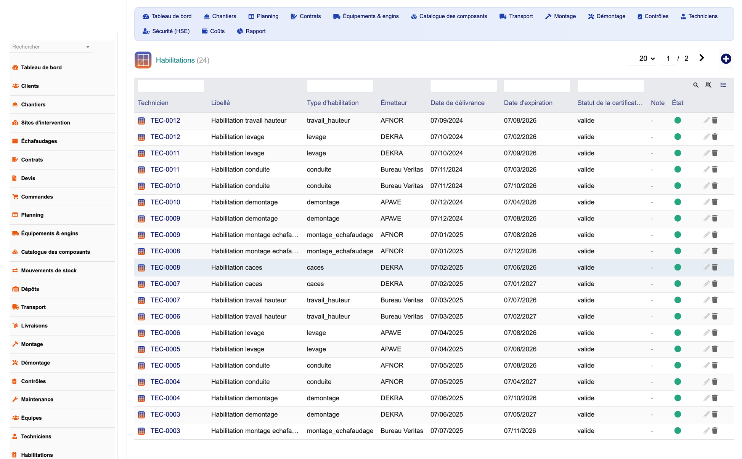This screenshot has width=742, height=459.
Task: Open the column list options icon
Action: pos(723,85)
